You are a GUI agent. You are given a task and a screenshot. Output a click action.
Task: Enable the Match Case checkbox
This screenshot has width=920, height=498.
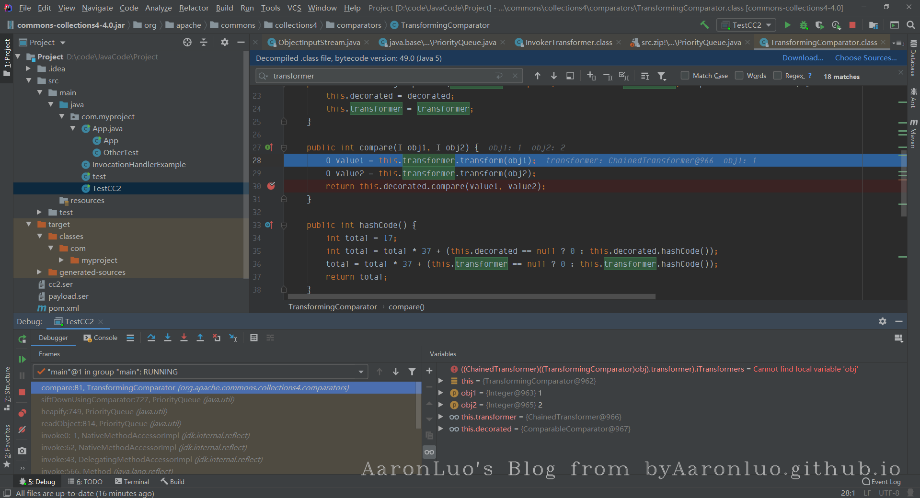tap(685, 76)
